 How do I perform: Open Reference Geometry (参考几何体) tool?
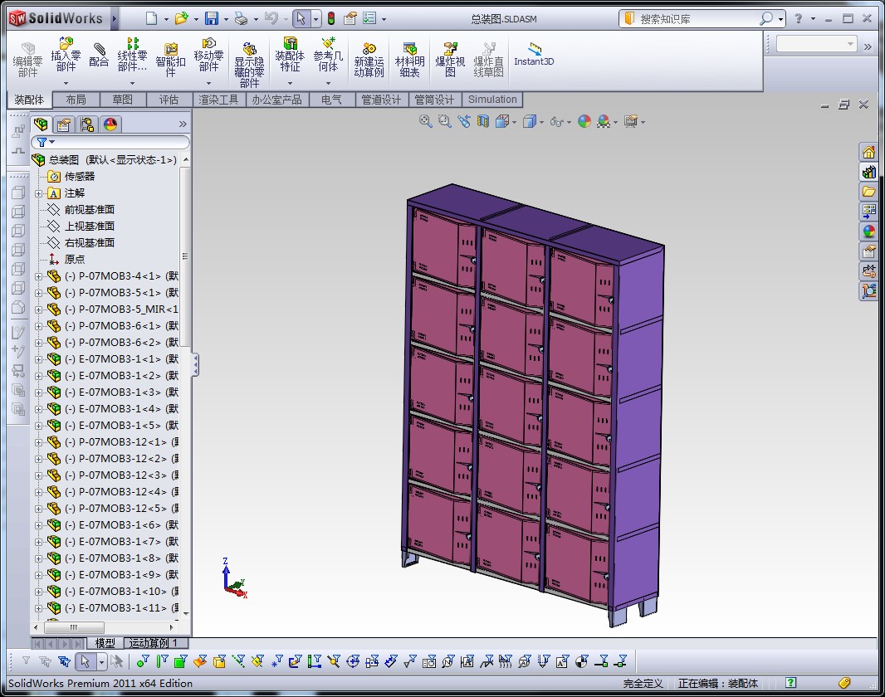point(328,54)
